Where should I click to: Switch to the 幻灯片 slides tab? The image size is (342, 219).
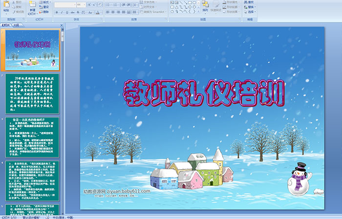[6, 25]
